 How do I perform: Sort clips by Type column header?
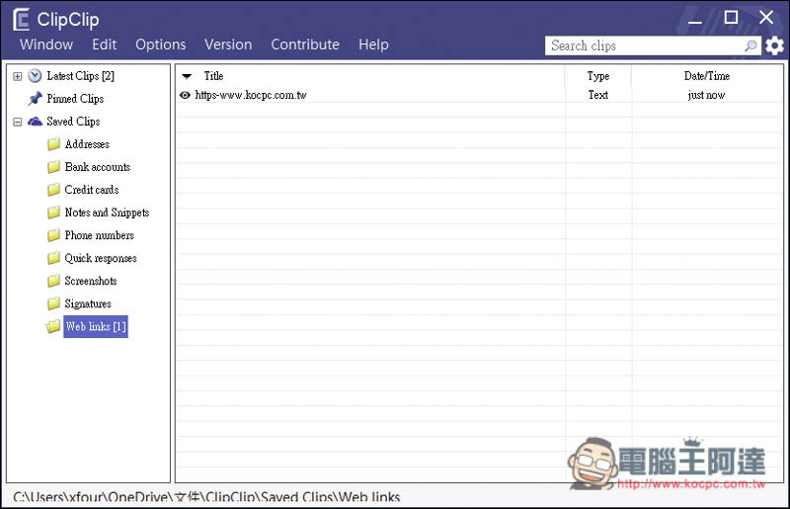coord(598,76)
